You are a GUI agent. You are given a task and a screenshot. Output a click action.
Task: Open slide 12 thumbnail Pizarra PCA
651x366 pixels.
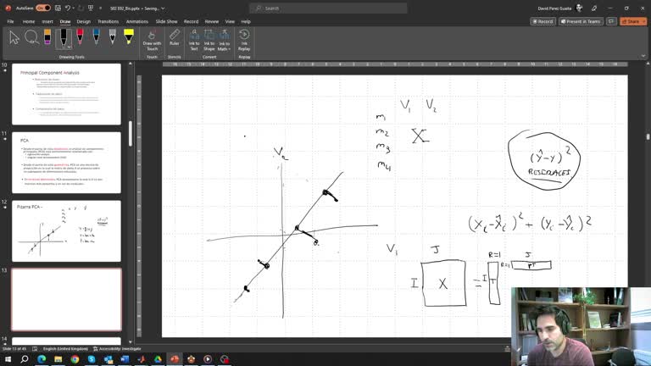pos(66,231)
